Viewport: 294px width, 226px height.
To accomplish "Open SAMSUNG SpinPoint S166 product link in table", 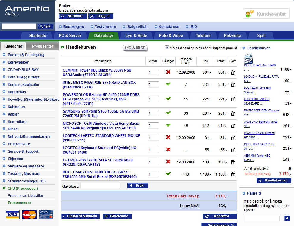I will (x=101, y=113).
